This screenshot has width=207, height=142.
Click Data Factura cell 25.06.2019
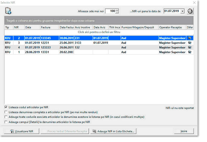[x=67, y=43]
